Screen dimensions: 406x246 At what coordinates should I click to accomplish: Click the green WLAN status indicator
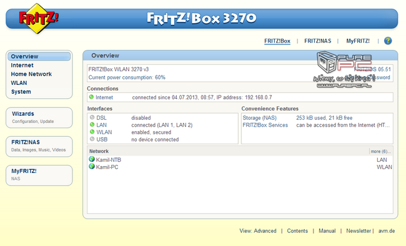(x=92, y=132)
